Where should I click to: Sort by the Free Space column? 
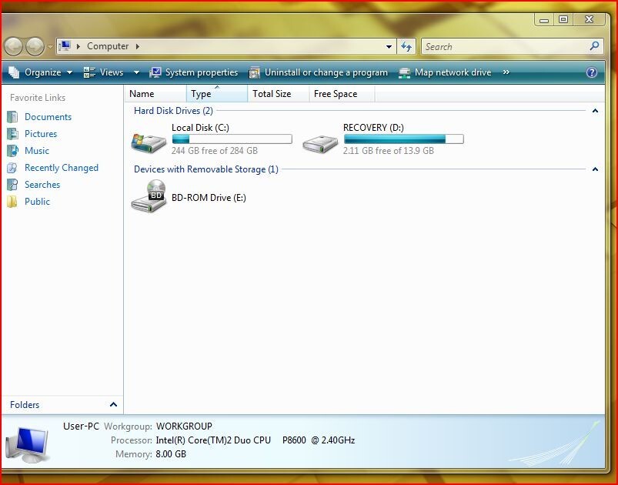[x=342, y=94]
